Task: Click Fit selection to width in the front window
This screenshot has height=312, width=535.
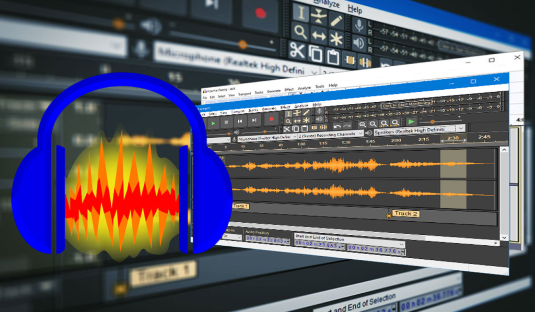Action: 384,123
